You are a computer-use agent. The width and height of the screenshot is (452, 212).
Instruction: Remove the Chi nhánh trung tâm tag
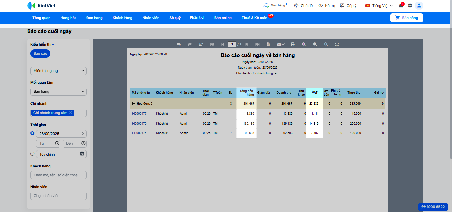pyautogui.click(x=71, y=113)
